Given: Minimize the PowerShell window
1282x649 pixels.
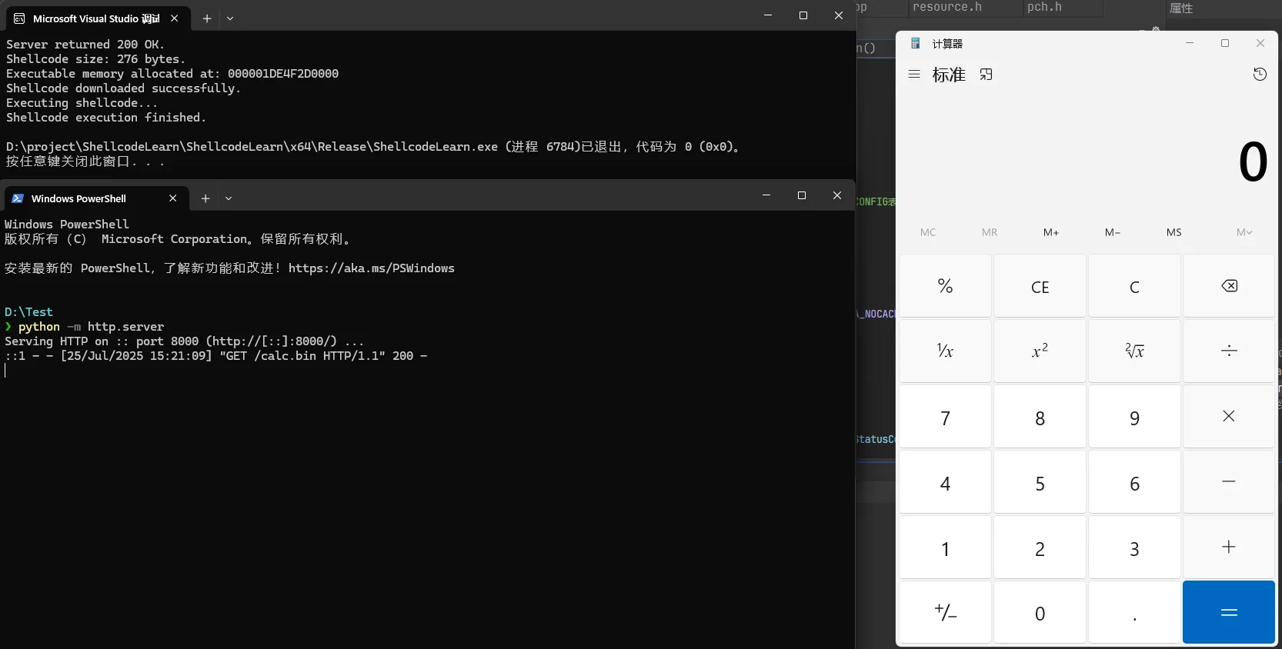Looking at the screenshot, I should (766, 195).
